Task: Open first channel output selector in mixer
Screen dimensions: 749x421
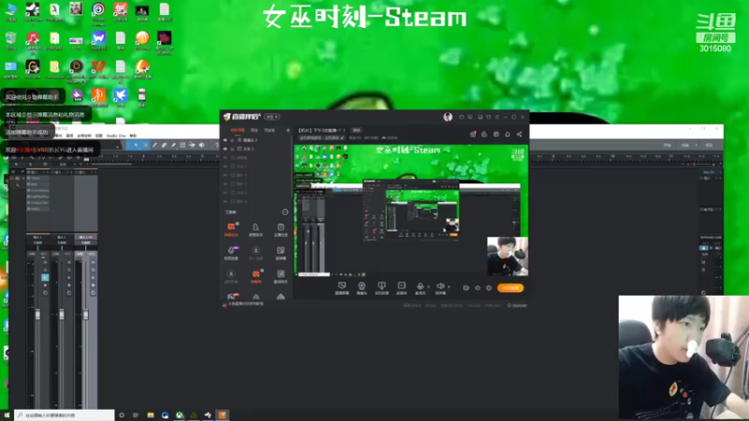Action: (x=37, y=242)
